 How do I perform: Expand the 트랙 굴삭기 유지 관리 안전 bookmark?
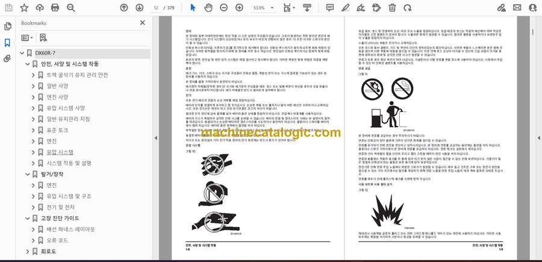[x=33, y=75]
